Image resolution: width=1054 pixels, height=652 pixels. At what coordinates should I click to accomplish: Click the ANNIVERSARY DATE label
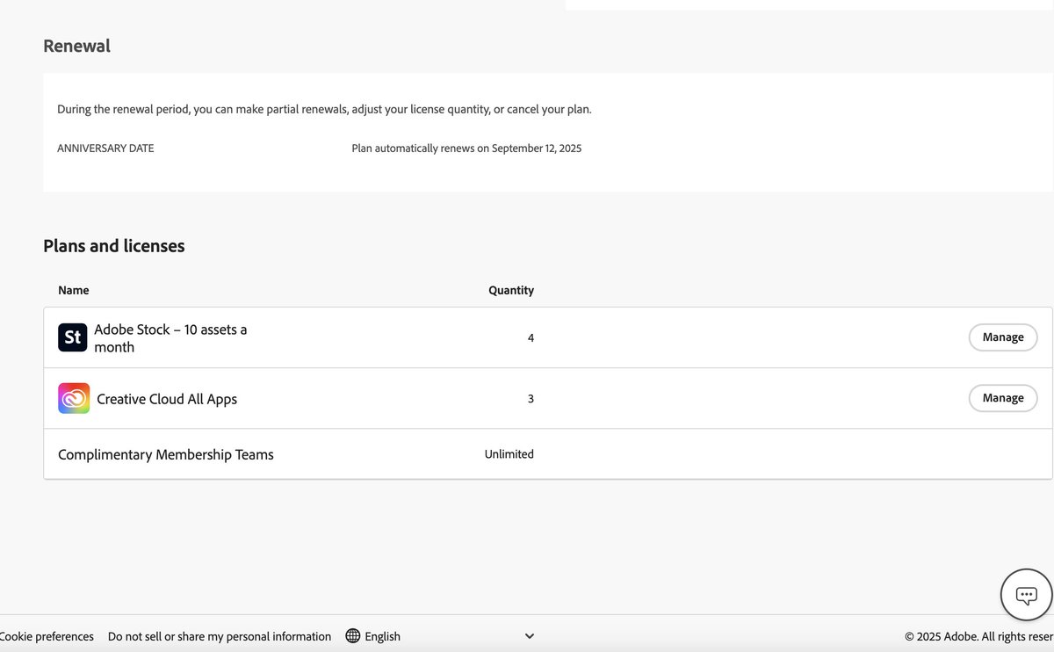[105, 149]
